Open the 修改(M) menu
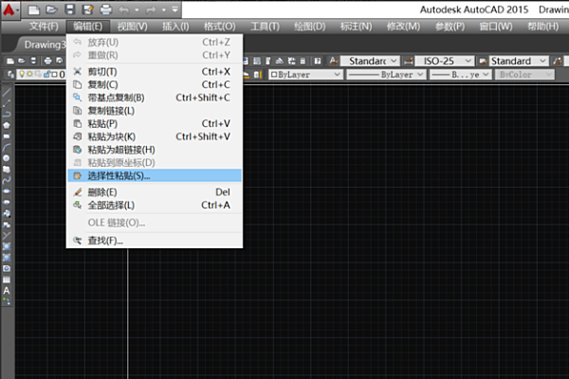Image resolution: width=569 pixels, height=379 pixels. pos(403,27)
